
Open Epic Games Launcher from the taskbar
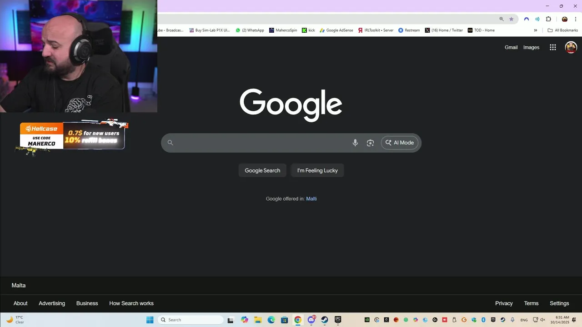(338, 320)
